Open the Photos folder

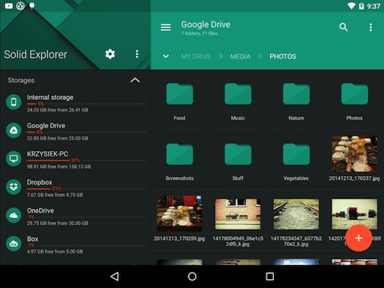(355, 102)
